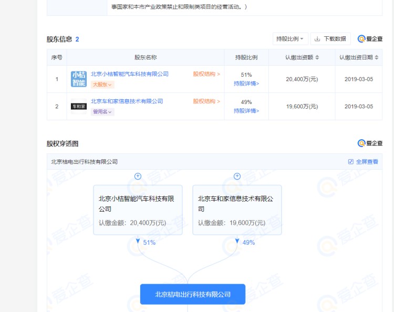The height and width of the screenshot is (312, 394).
Task: Select the 北京小桔智能汽车科技有限公司 chart card
Action: 138,210
